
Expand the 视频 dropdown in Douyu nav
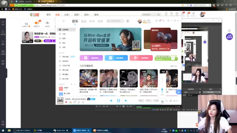77,14
